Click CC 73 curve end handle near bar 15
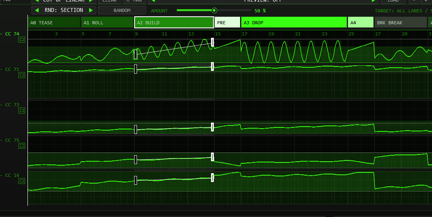 (x=213, y=127)
